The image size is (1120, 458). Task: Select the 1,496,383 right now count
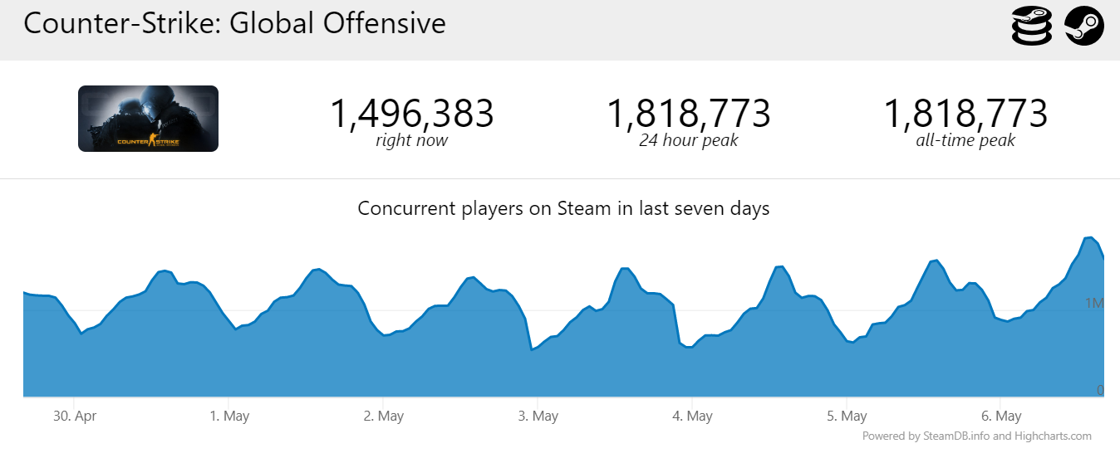tap(412, 114)
